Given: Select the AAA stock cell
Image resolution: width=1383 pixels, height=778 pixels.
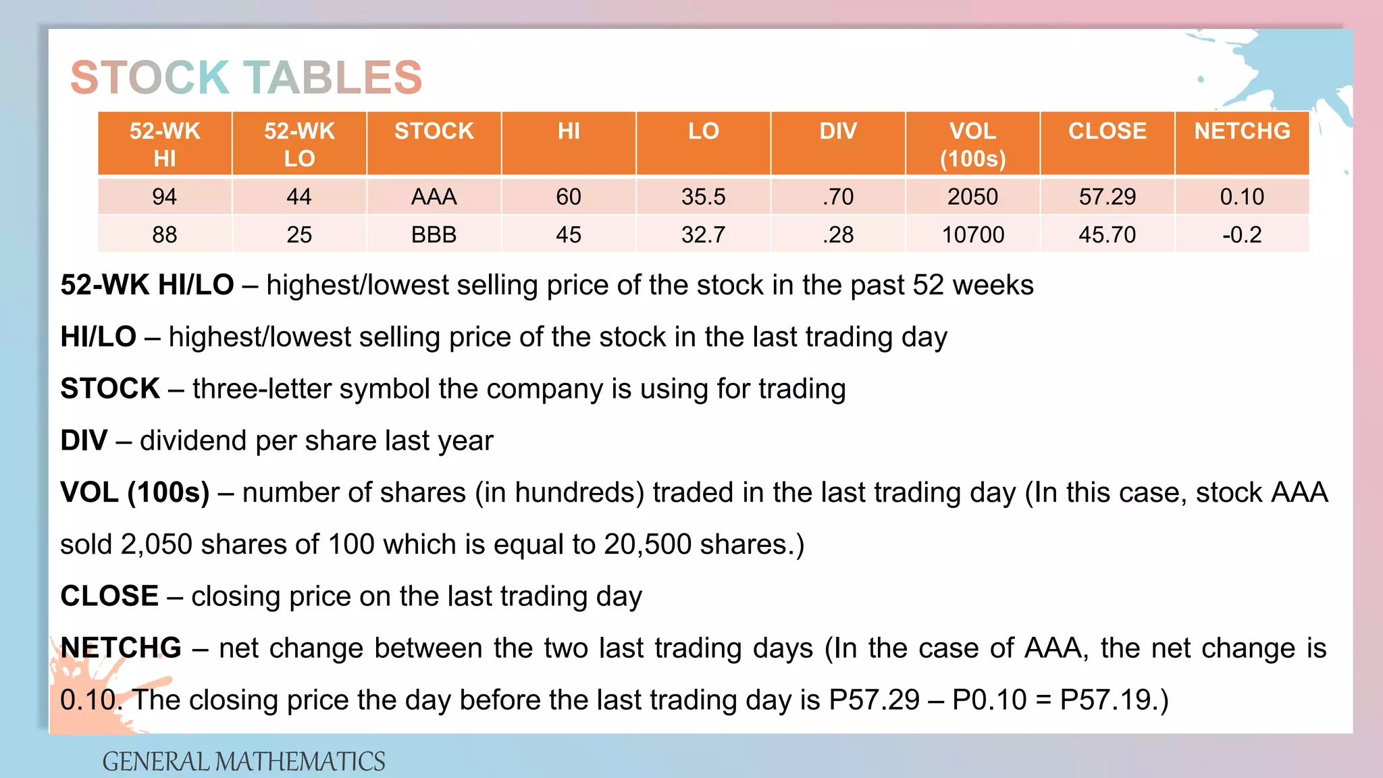Looking at the screenshot, I should tap(434, 197).
